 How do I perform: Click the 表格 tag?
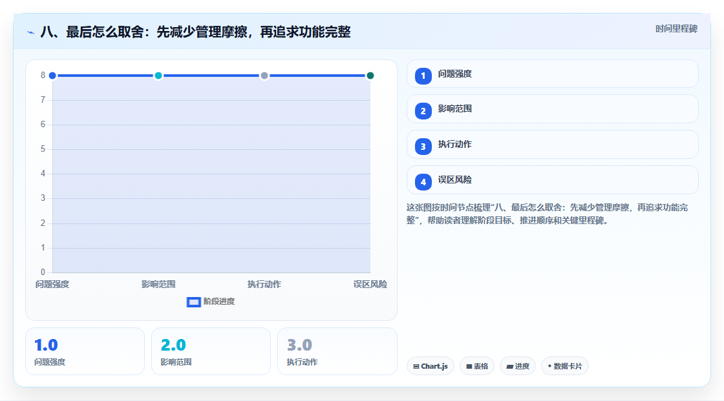[x=477, y=366]
